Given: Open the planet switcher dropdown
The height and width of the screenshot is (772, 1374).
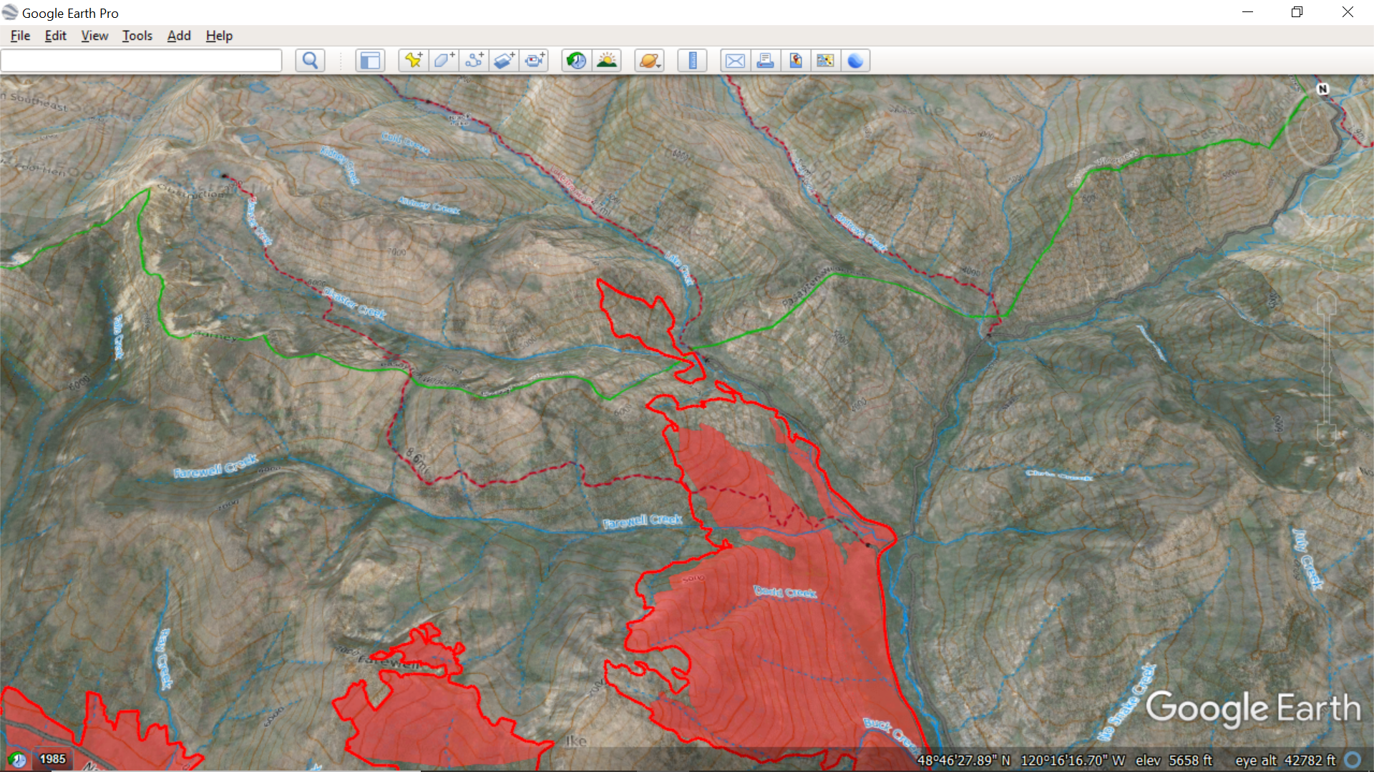Looking at the screenshot, I should pos(649,61).
